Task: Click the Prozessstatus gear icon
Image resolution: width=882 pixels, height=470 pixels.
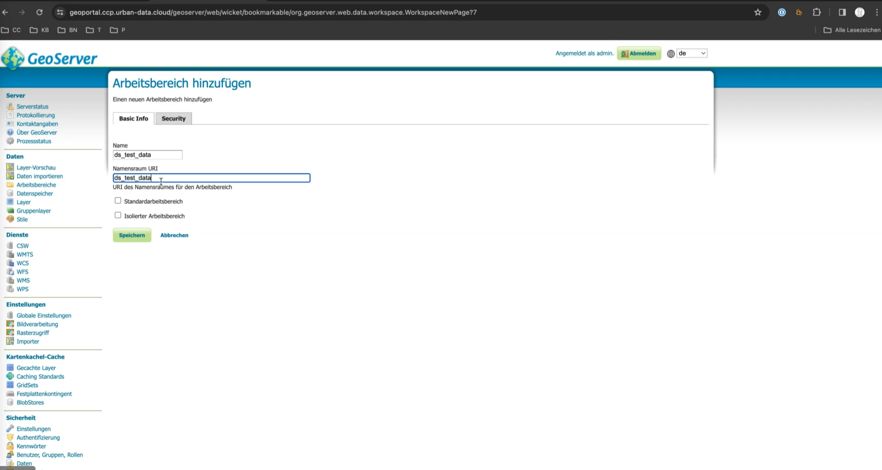Action: tap(10, 141)
